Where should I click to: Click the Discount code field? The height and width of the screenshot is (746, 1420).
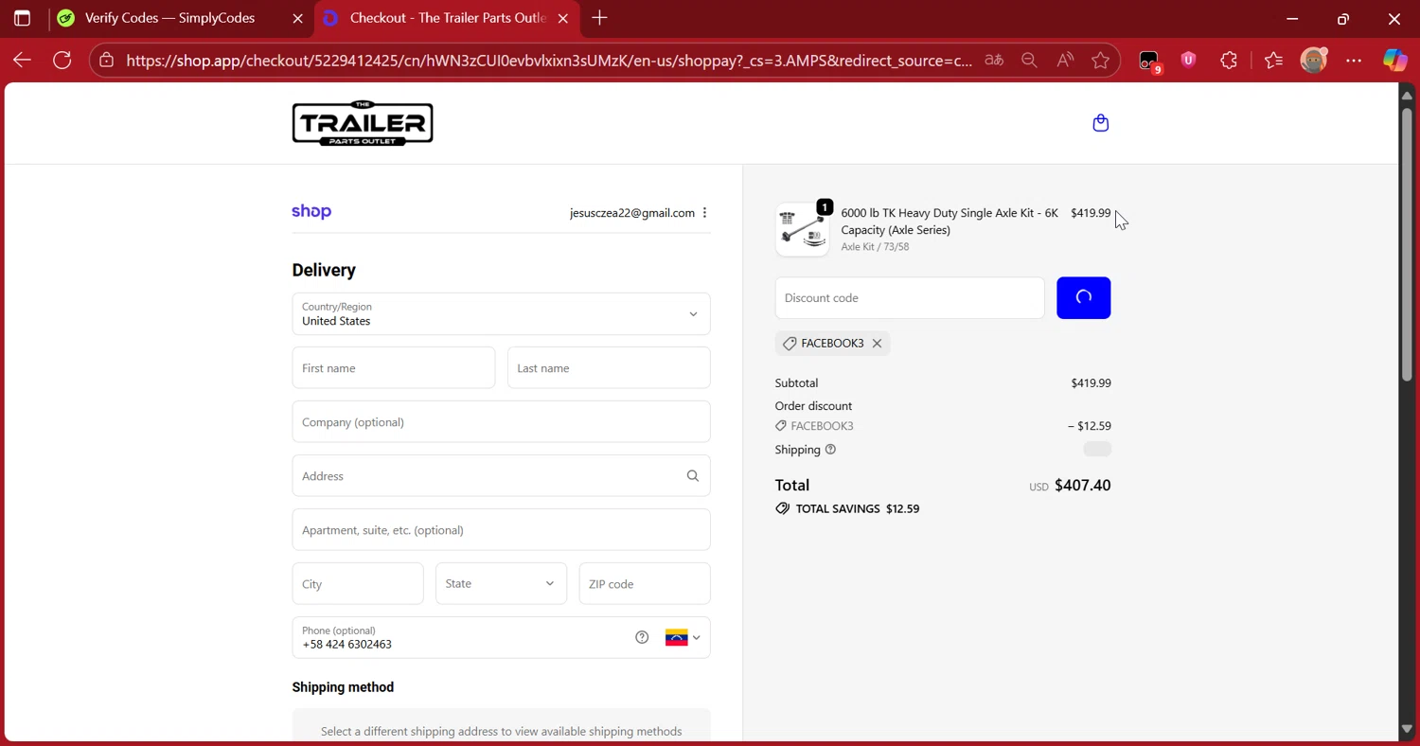coord(910,298)
